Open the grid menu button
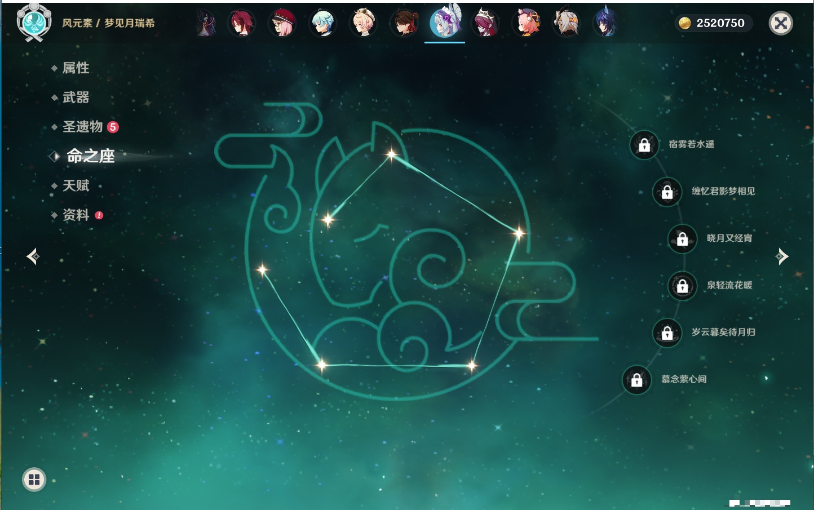814x510 pixels. click(x=34, y=480)
